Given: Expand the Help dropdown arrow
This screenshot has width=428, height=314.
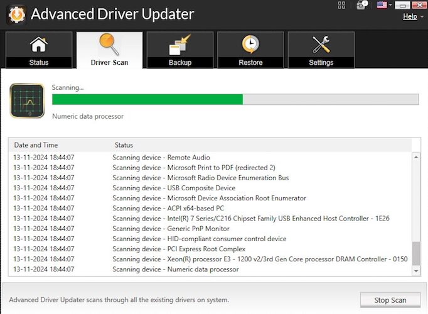Looking at the screenshot, I should pyautogui.click(x=422, y=17).
